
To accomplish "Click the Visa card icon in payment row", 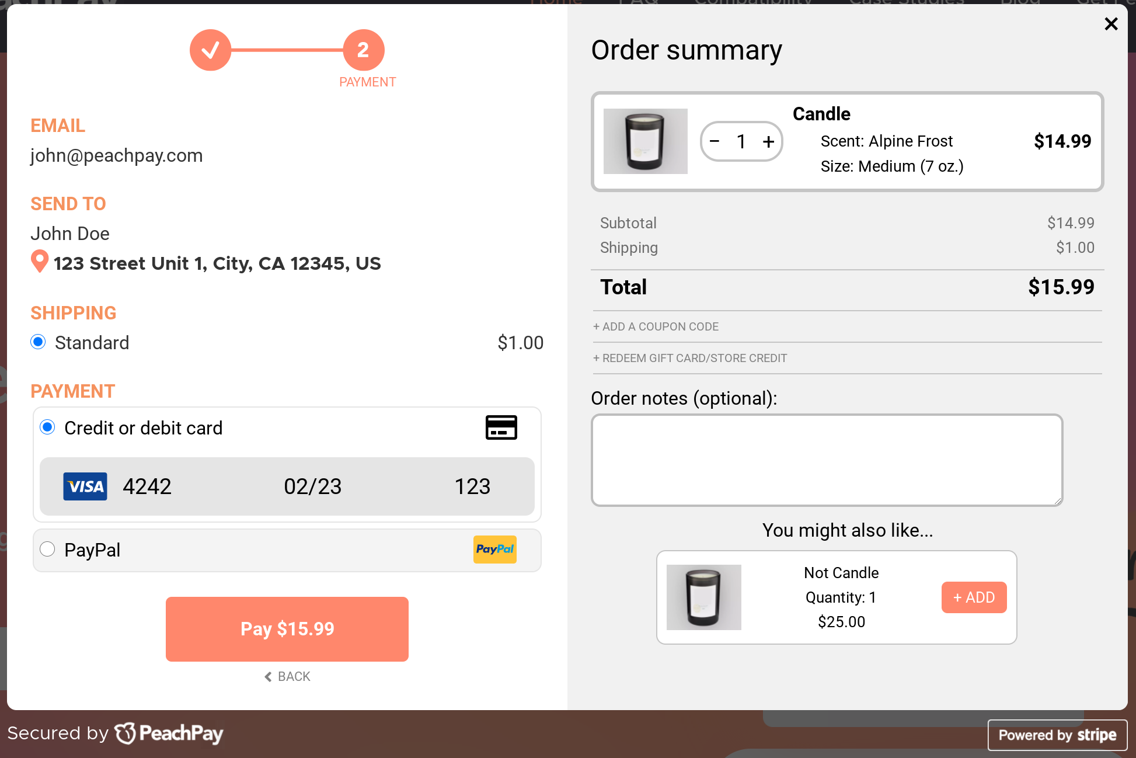I will pos(85,486).
